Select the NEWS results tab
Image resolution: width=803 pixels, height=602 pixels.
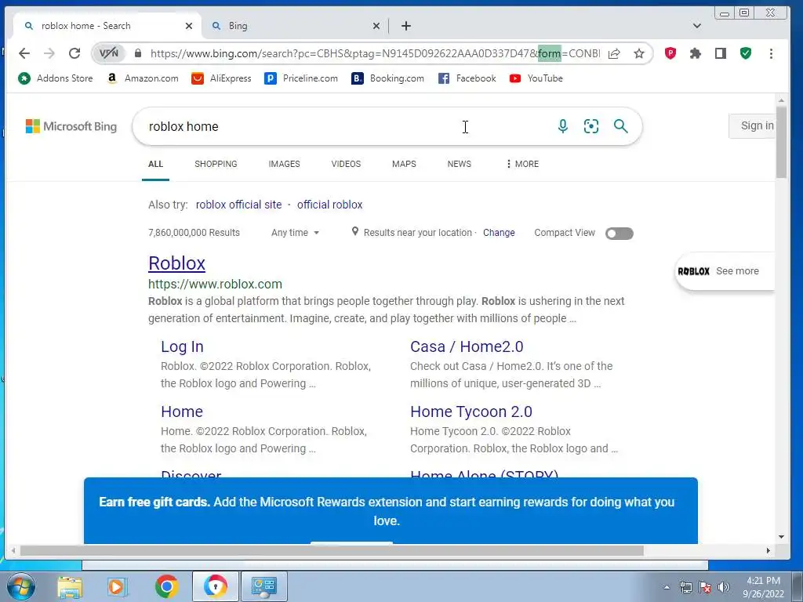click(x=459, y=164)
